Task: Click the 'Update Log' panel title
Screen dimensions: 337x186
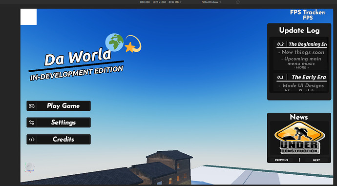Action: tap(299, 30)
